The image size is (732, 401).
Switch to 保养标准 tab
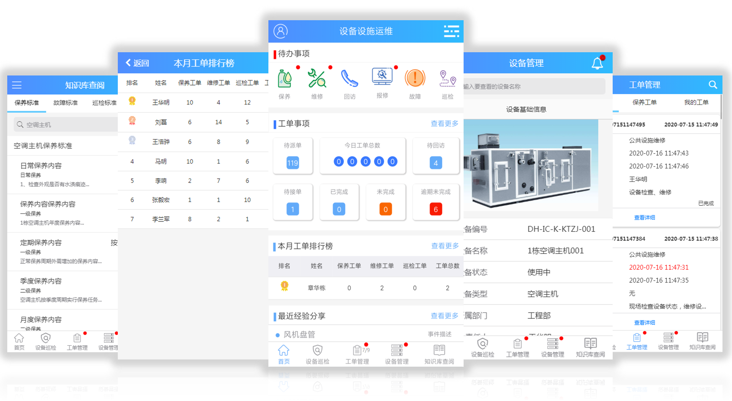pyautogui.click(x=27, y=103)
